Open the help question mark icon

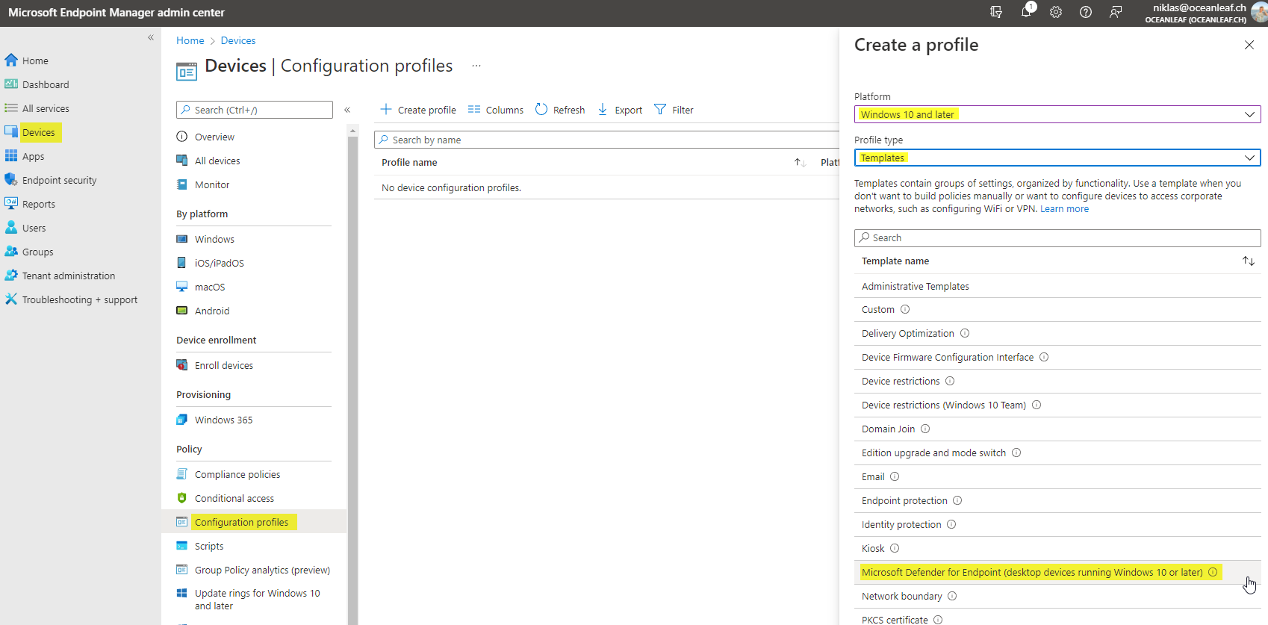1086,12
